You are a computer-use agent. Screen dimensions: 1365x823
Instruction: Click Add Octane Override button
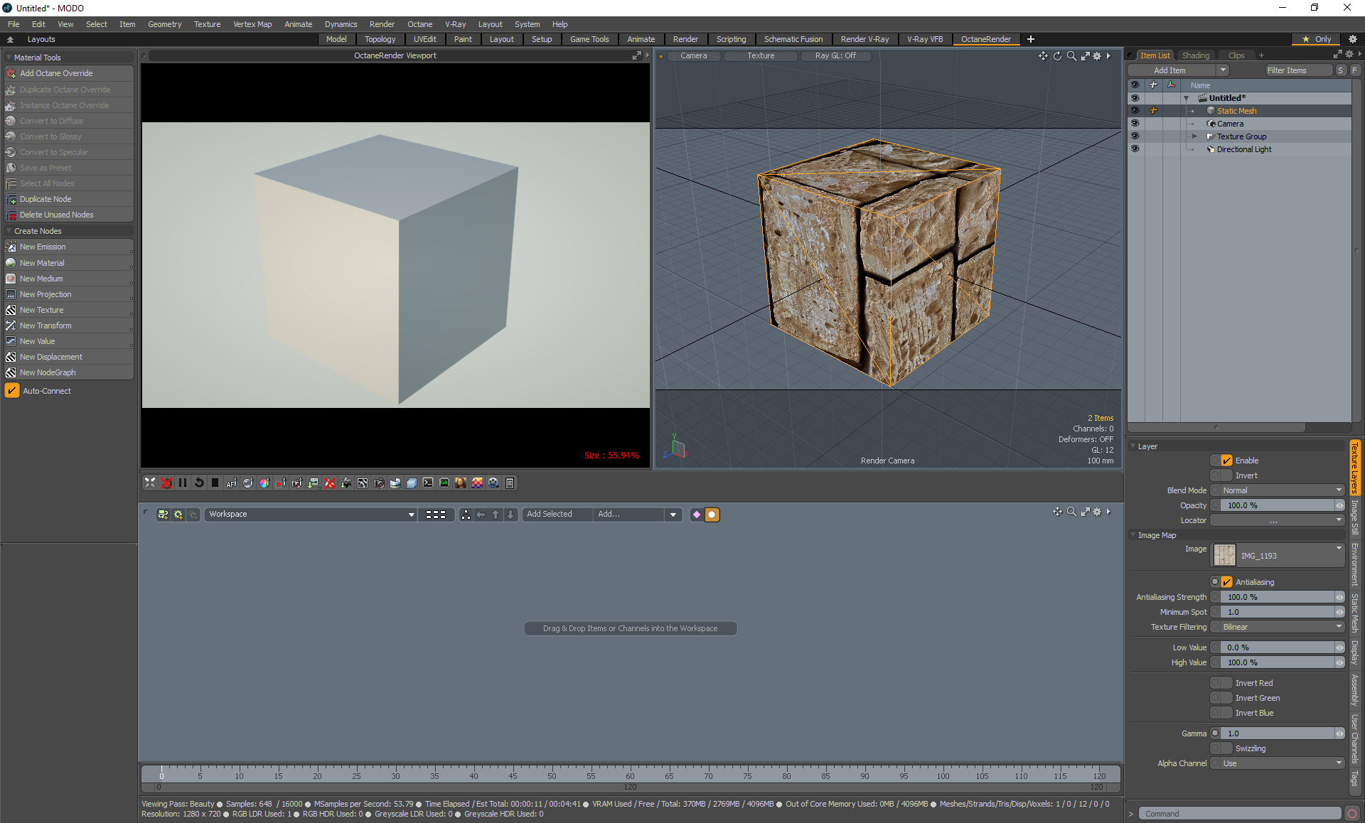(56, 73)
